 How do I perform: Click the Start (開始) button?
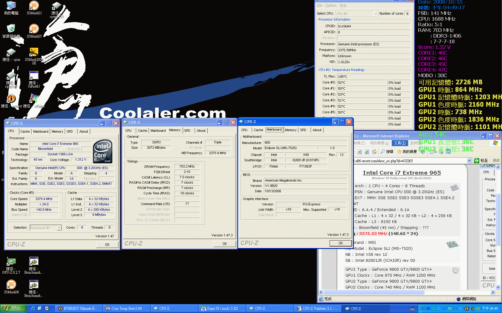(x=13, y=309)
